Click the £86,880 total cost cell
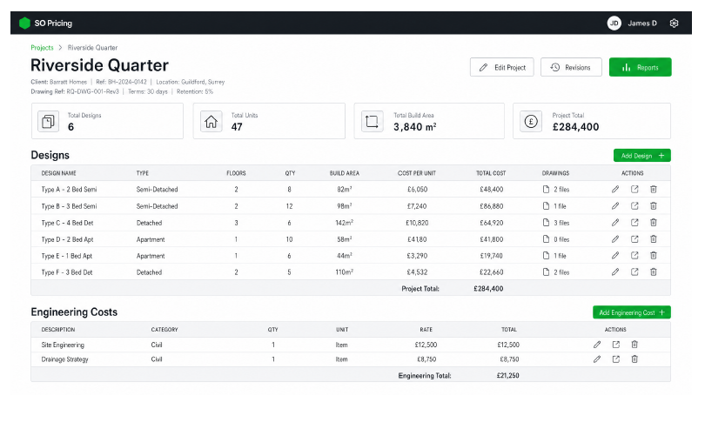Screen dimensions: 705x429 [x=492, y=206]
